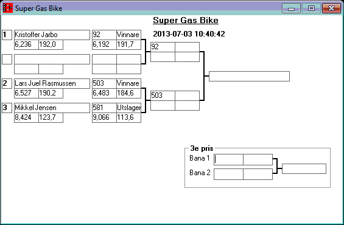344x225 pixels.
Task: Click the final winner field
Action: point(249,76)
